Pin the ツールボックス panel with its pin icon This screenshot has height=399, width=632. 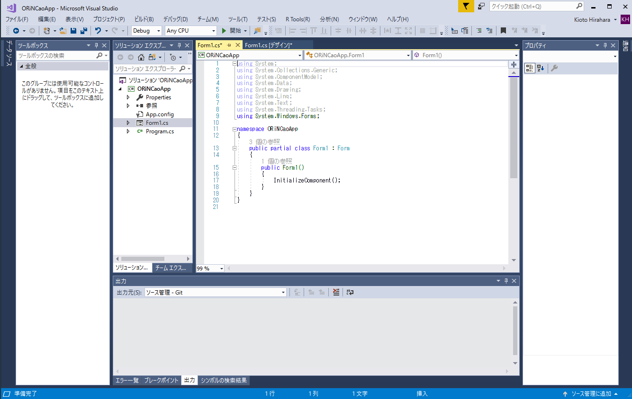tap(97, 45)
